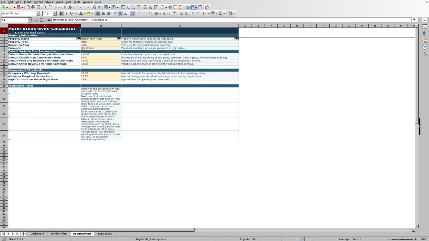The image size is (429, 241).
Task: Toggle Center Horizontally alignment
Action: [103, 14]
